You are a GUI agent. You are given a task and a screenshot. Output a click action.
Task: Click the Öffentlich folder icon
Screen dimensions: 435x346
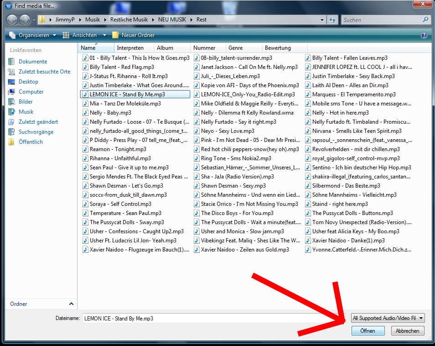[11, 142]
